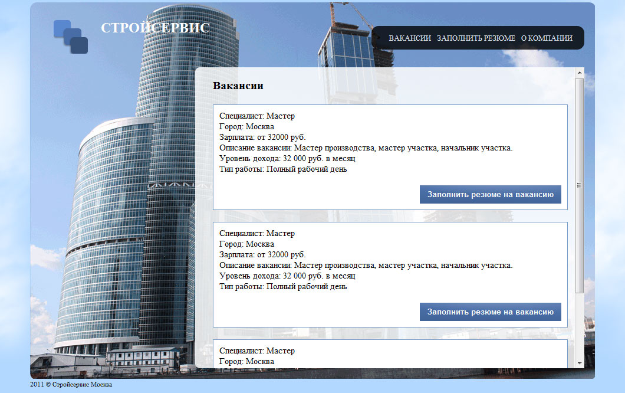Click the Вакансии page heading

(x=239, y=85)
